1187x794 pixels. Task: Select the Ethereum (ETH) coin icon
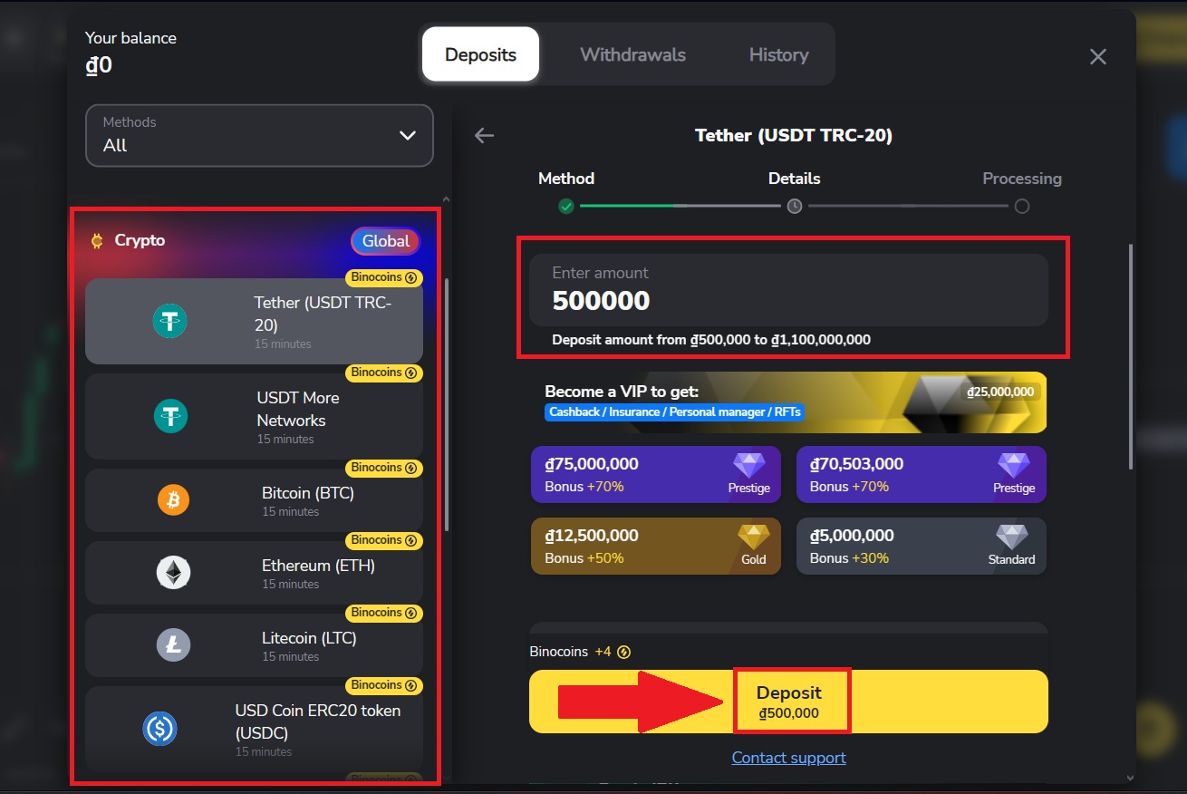(172, 572)
